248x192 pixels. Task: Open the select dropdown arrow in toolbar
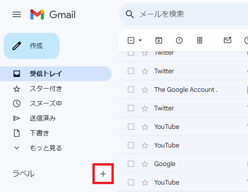[140, 40]
